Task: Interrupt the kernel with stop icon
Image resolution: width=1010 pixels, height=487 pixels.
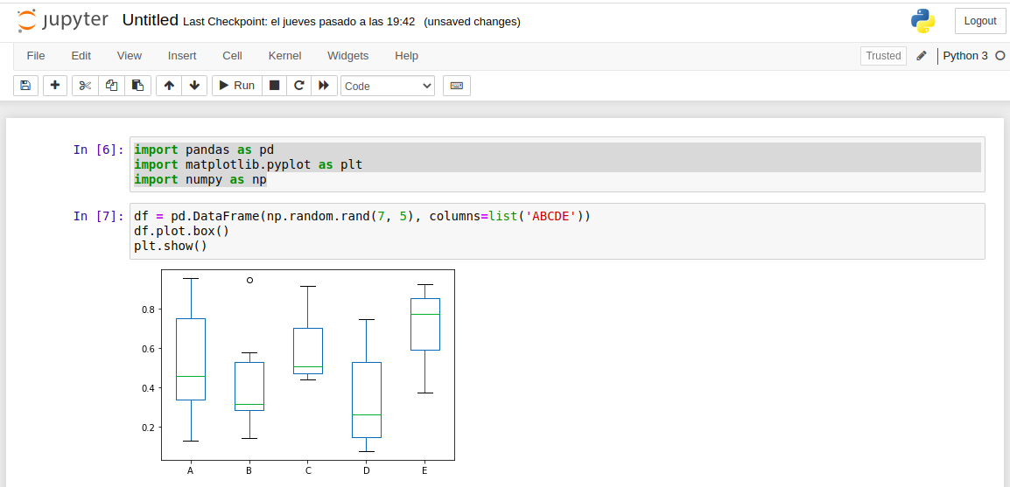Action: [x=274, y=86]
